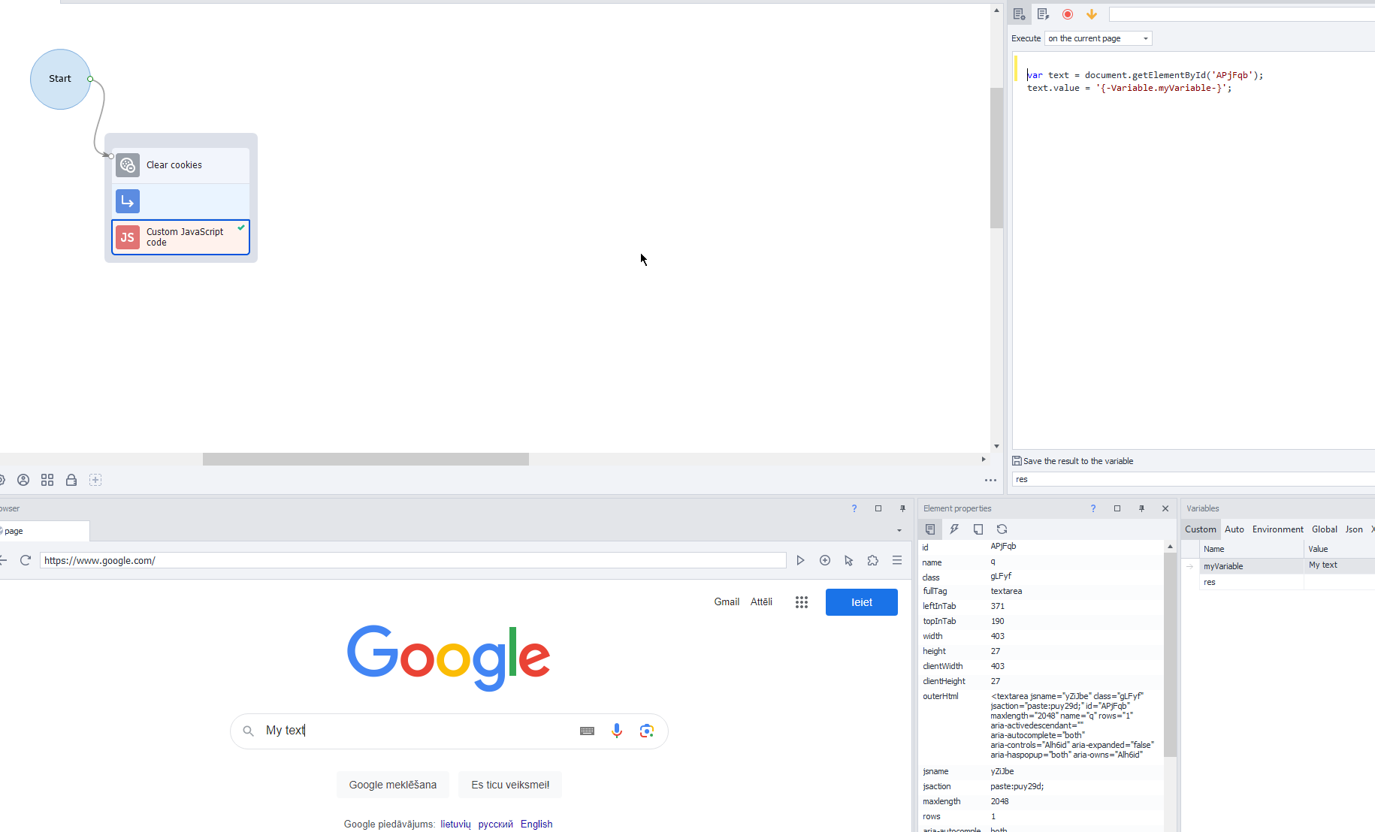The height and width of the screenshot is (832, 1375).
Task: Switch Google to English language
Action: (x=536, y=824)
